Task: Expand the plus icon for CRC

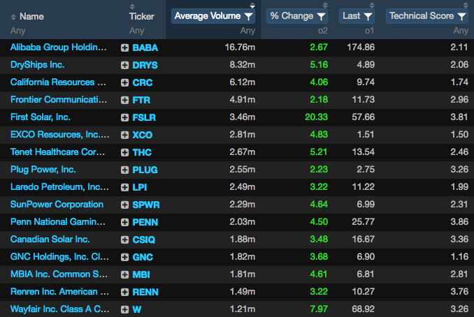Action: (124, 82)
